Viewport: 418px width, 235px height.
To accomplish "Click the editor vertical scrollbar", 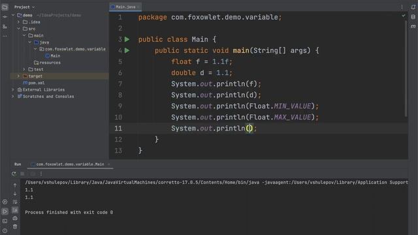I will click(406, 69).
